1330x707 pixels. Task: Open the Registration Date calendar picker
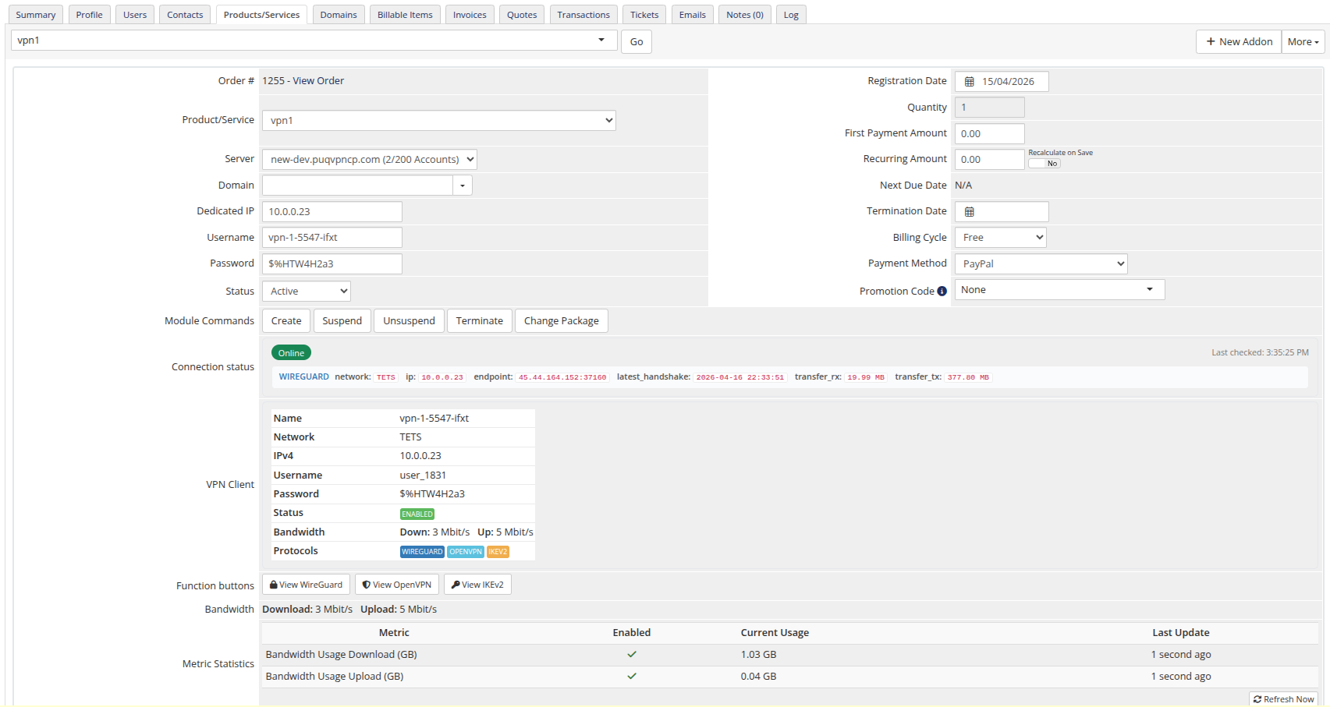click(970, 81)
